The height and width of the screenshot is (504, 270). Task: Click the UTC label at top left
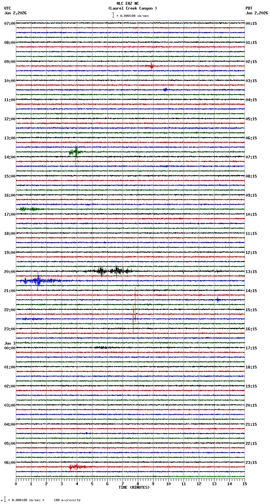point(8,8)
